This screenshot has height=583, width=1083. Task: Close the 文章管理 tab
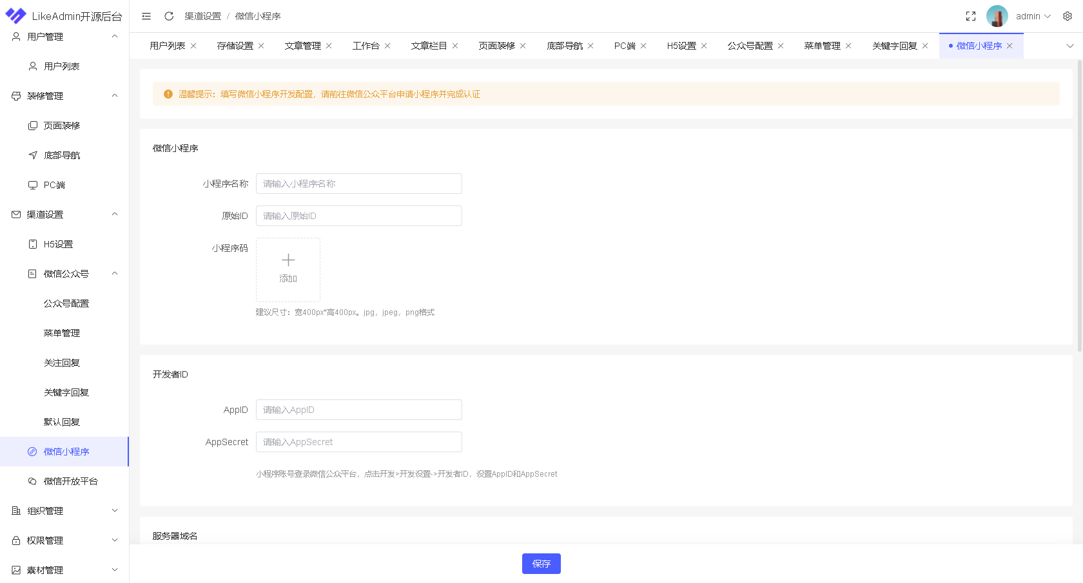pos(329,46)
